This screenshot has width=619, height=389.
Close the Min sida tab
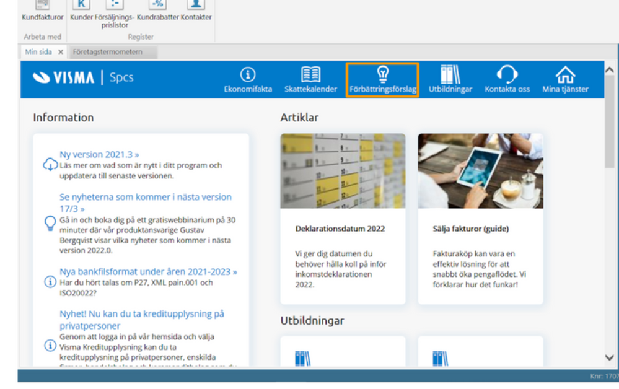tap(61, 53)
